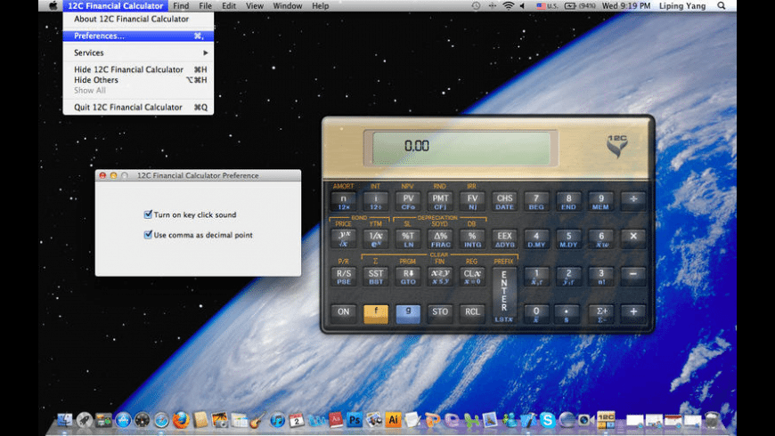The width and height of the screenshot is (775, 436).
Task: Open the Find menu
Action: (x=181, y=6)
